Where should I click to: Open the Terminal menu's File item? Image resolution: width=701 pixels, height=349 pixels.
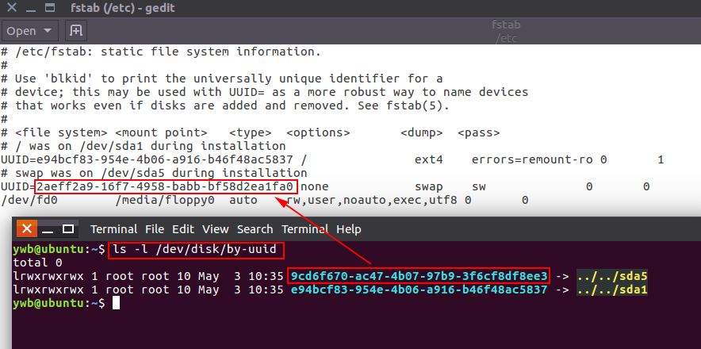(155, 229)
